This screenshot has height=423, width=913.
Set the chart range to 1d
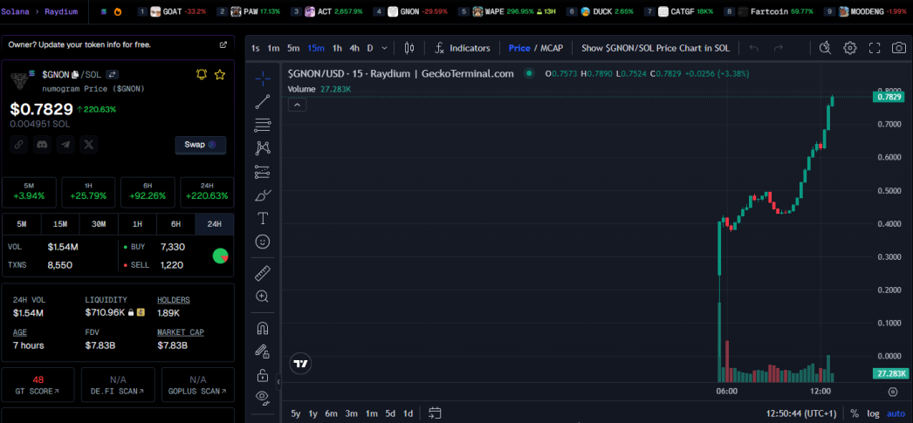pos(408,413)
